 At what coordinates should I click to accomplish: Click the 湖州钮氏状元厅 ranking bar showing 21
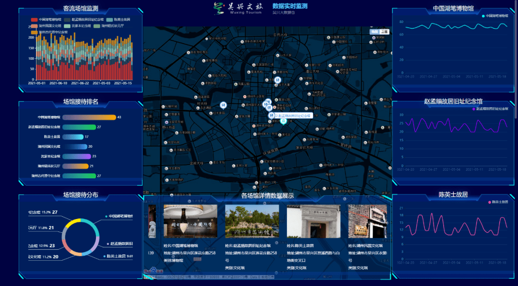pos(76,166)
